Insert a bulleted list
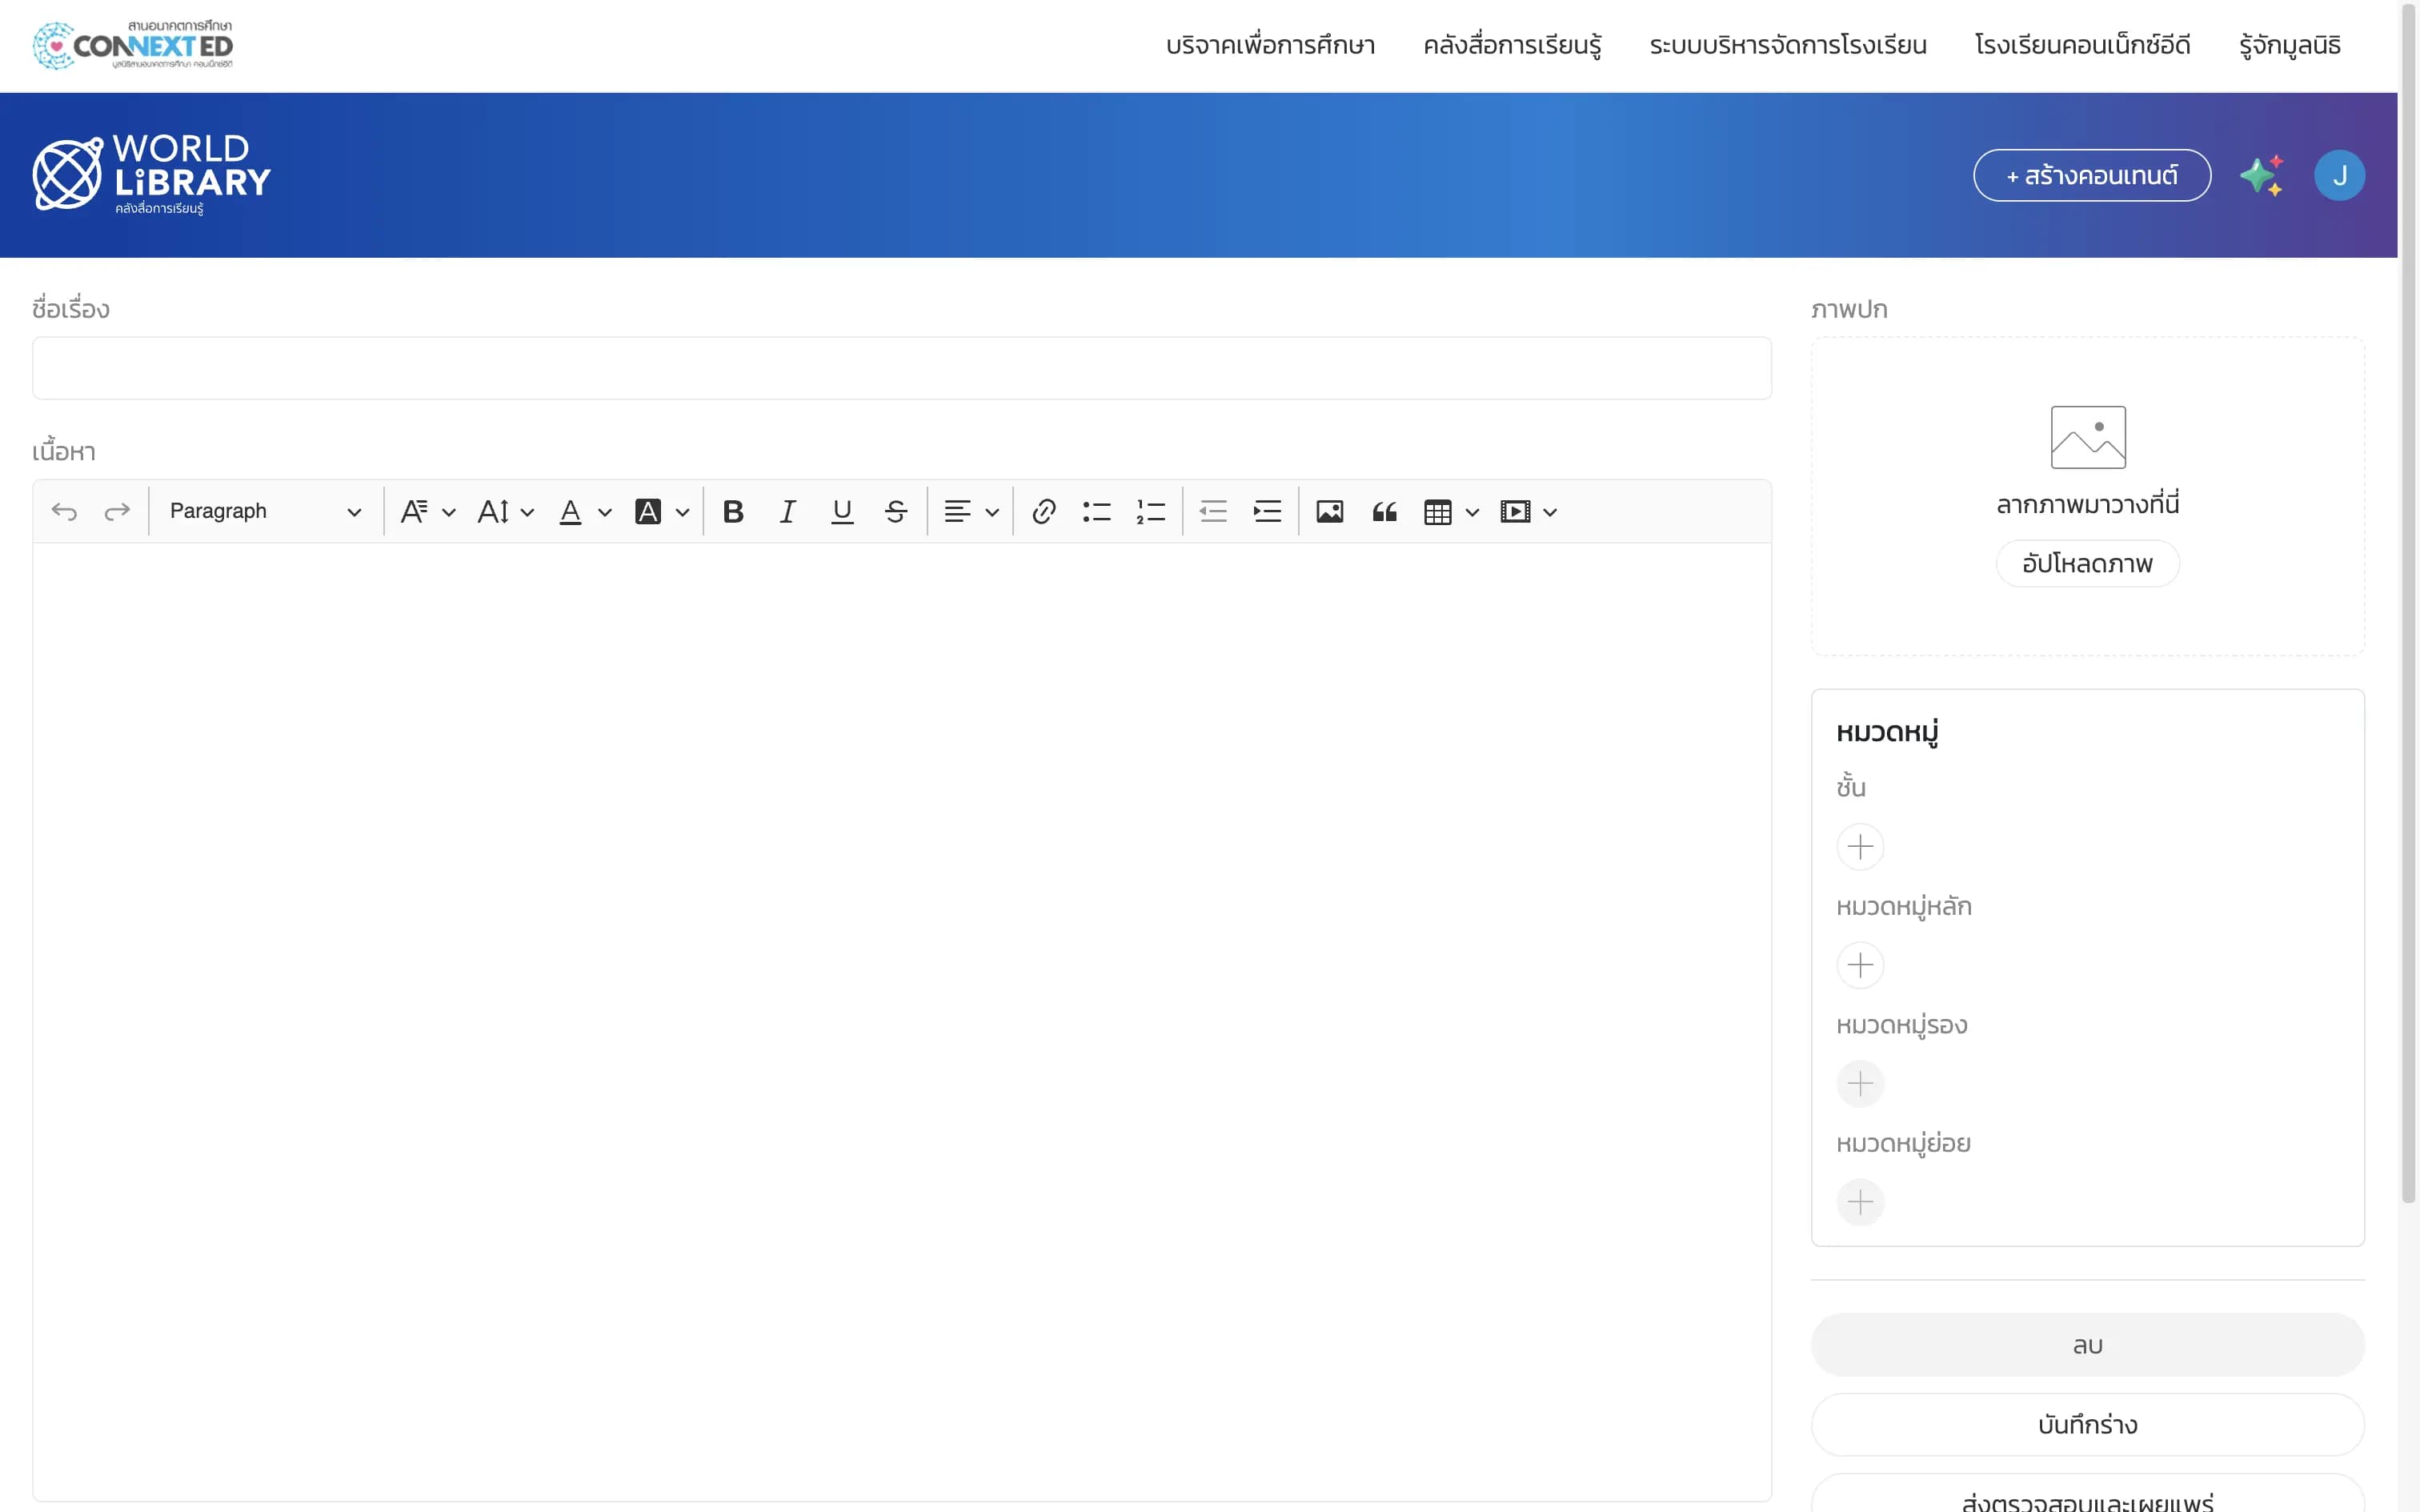This screenshot has height=1512, width=2420. [1096, 512]
